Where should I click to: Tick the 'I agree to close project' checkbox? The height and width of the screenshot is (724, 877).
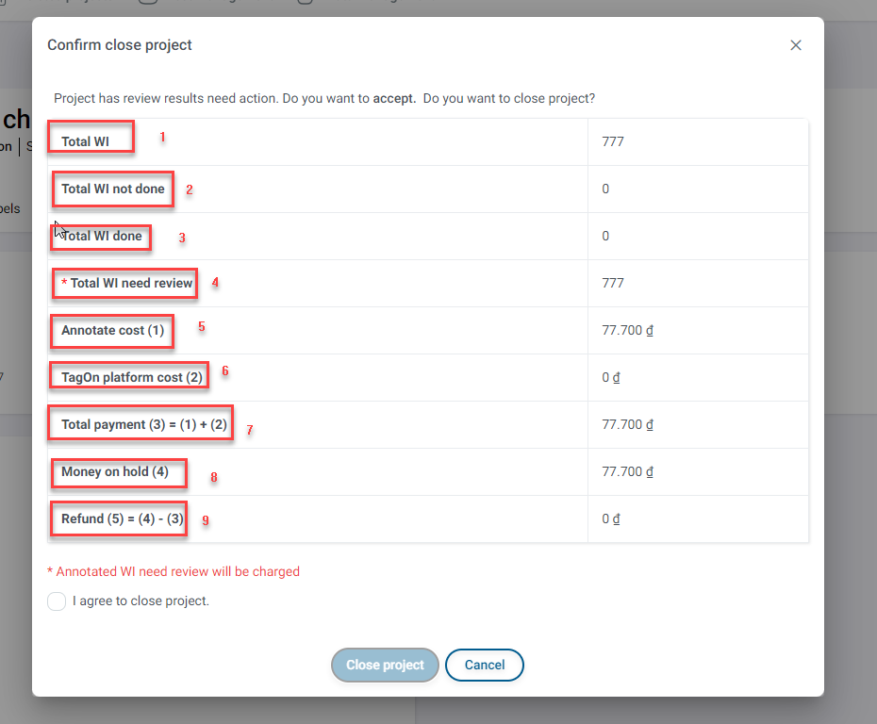[57, 601]
